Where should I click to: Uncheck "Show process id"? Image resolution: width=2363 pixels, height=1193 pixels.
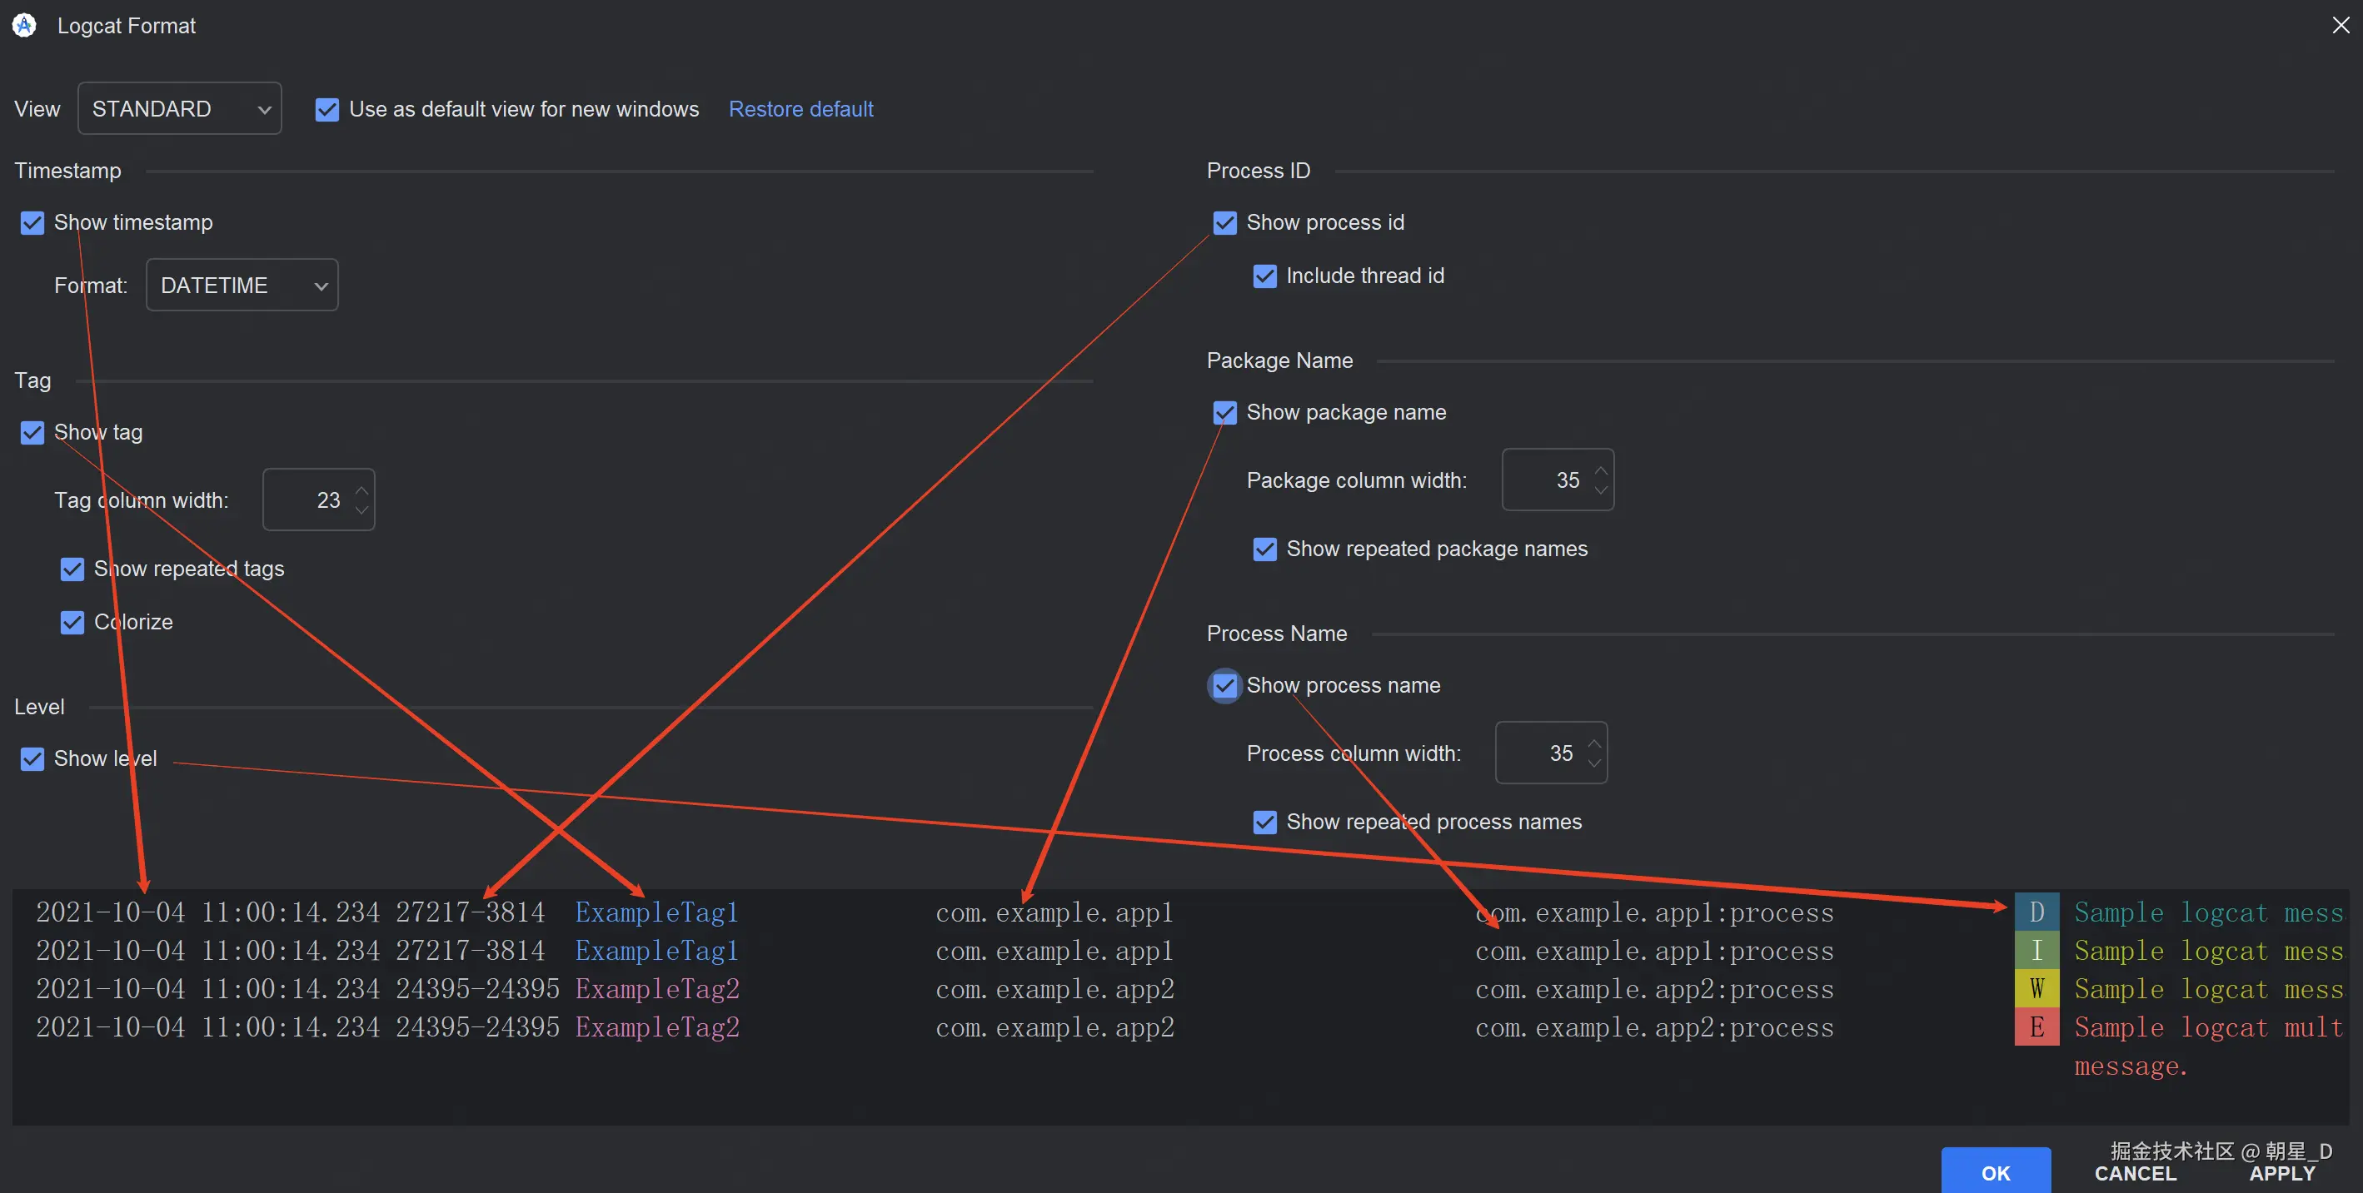pyautogui.click(x=1224, y=222)
